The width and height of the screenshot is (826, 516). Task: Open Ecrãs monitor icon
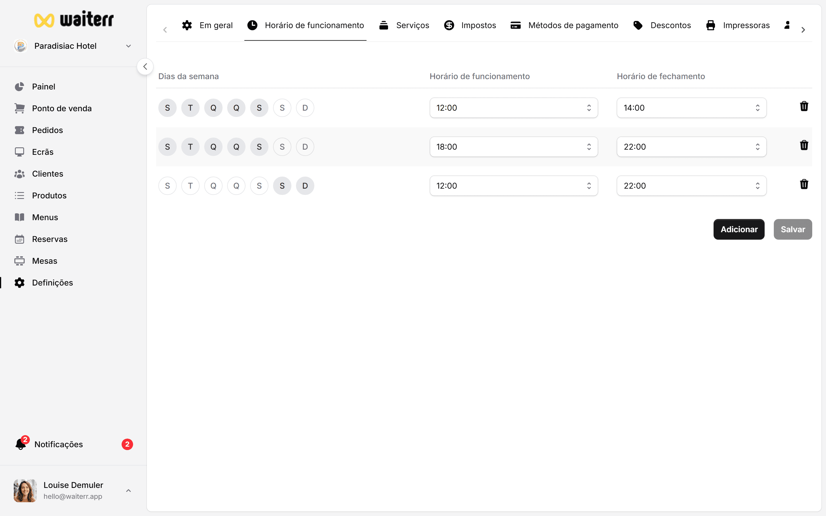(x=20, y=152)
